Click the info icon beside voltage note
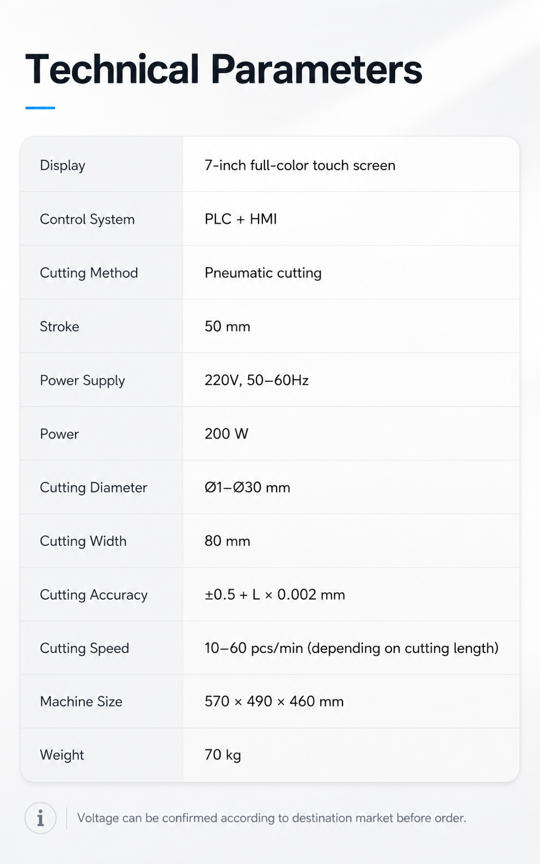Image resolution: width=540 pixels, height=864 pixels. coord(40,818)
